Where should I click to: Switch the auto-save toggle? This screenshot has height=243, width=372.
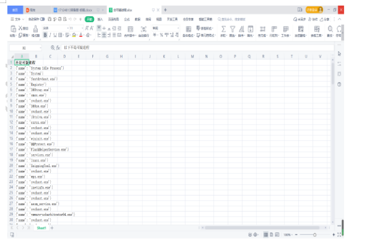point(43,19)
